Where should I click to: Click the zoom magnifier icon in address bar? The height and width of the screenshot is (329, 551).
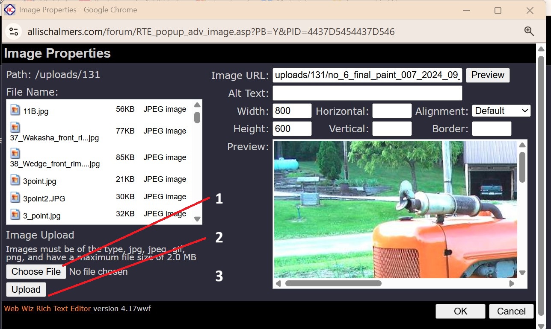(529, 31)
